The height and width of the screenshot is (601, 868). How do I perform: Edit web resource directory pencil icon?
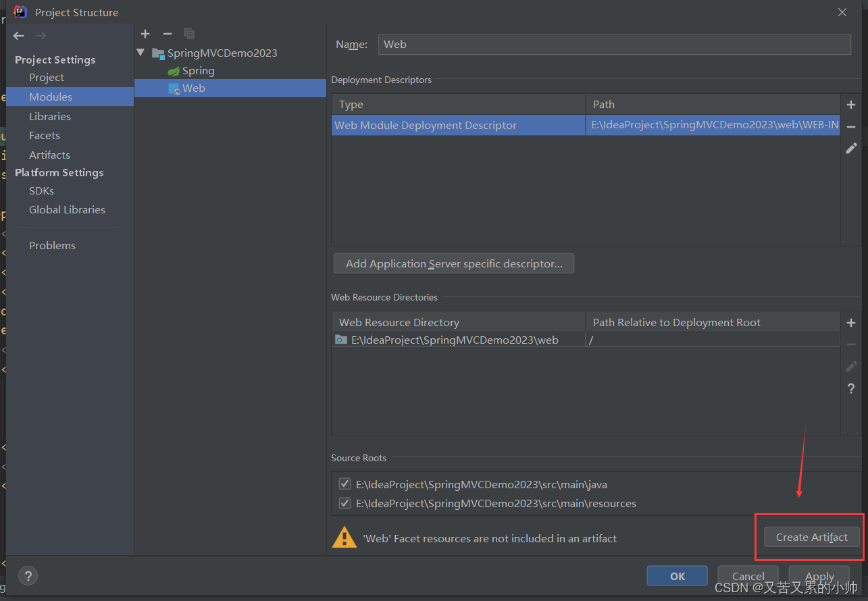click(851, 366)
